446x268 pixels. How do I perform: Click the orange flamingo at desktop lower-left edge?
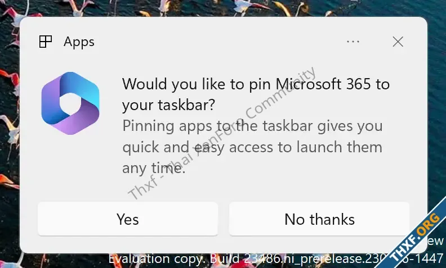coord(8,181)
